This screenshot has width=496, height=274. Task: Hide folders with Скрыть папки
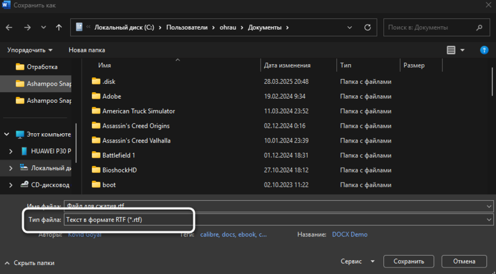click(x=29, y=263)
